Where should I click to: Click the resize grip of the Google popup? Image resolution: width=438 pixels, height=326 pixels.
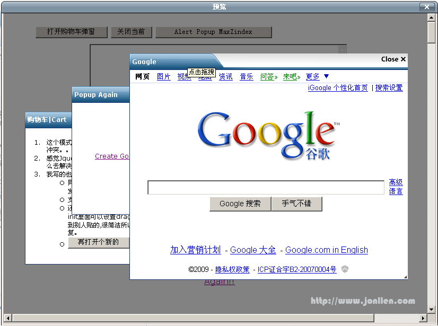tap(405, 277)
